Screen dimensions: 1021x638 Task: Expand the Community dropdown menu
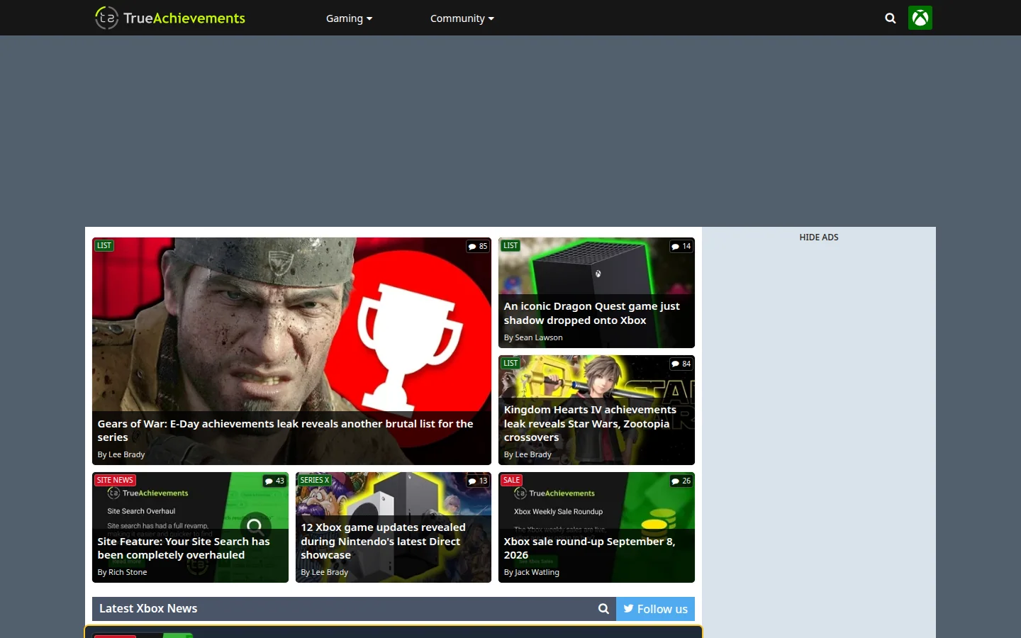tap(462, 18)
